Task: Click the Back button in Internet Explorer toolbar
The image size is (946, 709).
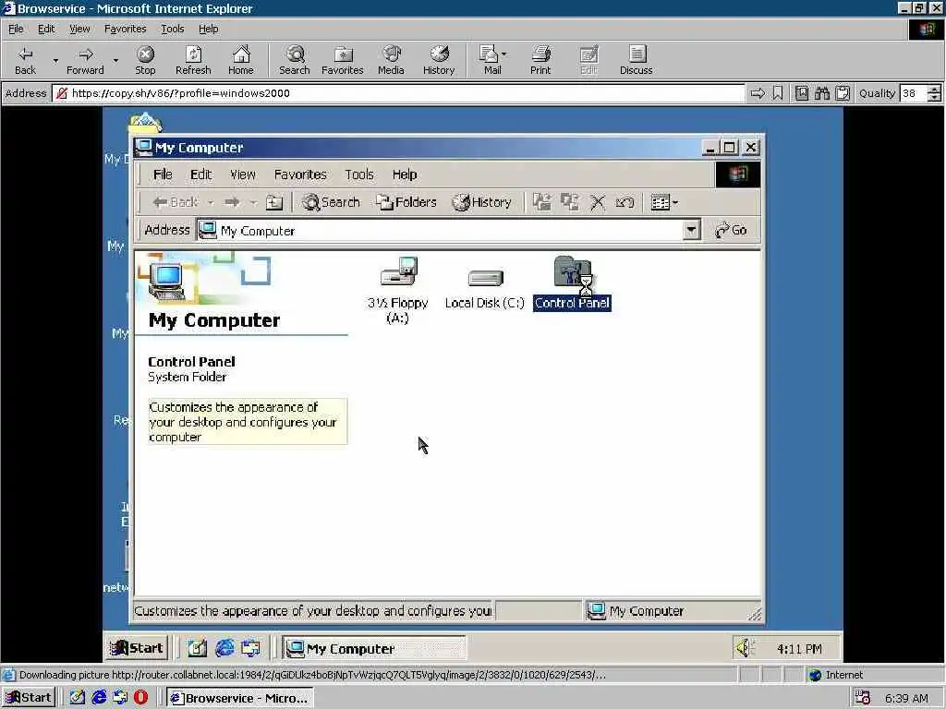Action: click(25, 60)
